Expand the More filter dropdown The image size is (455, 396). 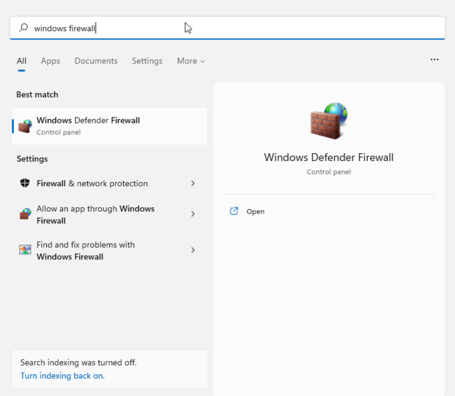click(191, 61)
